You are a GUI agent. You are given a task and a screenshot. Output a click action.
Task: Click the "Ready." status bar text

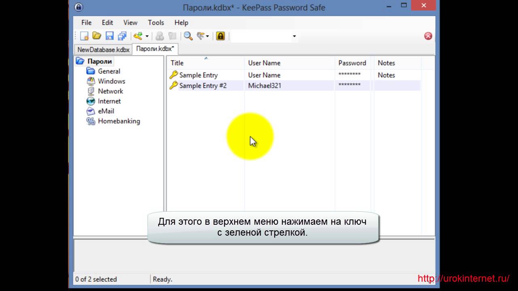(163, 279)
